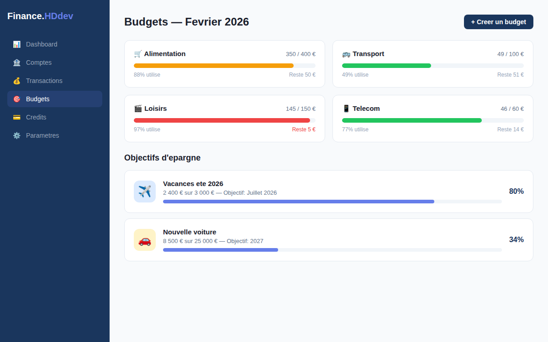The height and width of the screenshot is (342, 548).
Task: Click the bank icon next to Comptes
Action: point(17,62)
